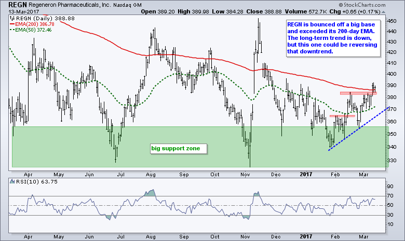This screenshot has height=241, width=405.
Task: Click the EMA(50) 372.46 legend entry
Action: (x=33, y=30)
